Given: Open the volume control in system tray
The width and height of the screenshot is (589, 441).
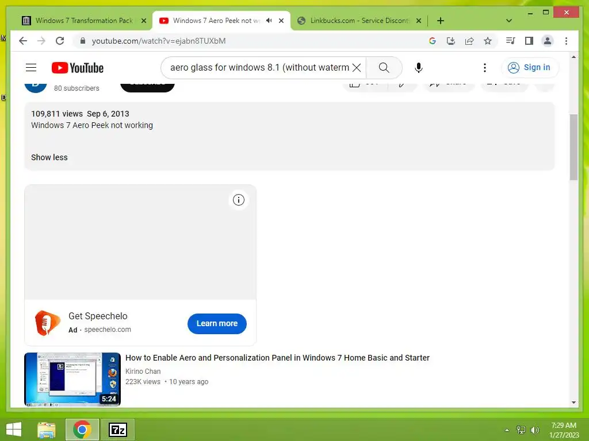Looking at the screenshot, I should click(534, 430).
